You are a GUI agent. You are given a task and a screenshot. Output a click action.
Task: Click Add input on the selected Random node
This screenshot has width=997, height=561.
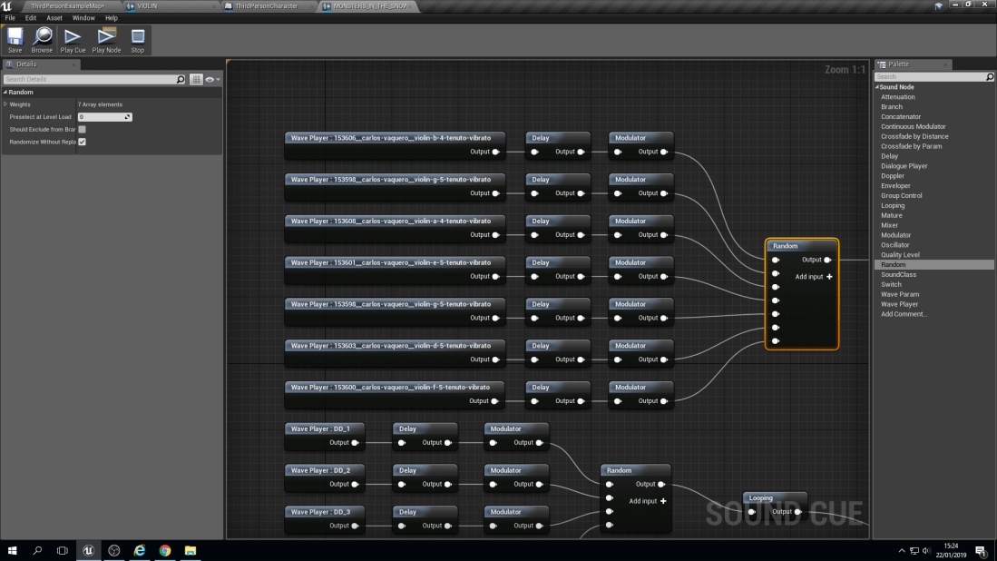(x=814, y=276)
